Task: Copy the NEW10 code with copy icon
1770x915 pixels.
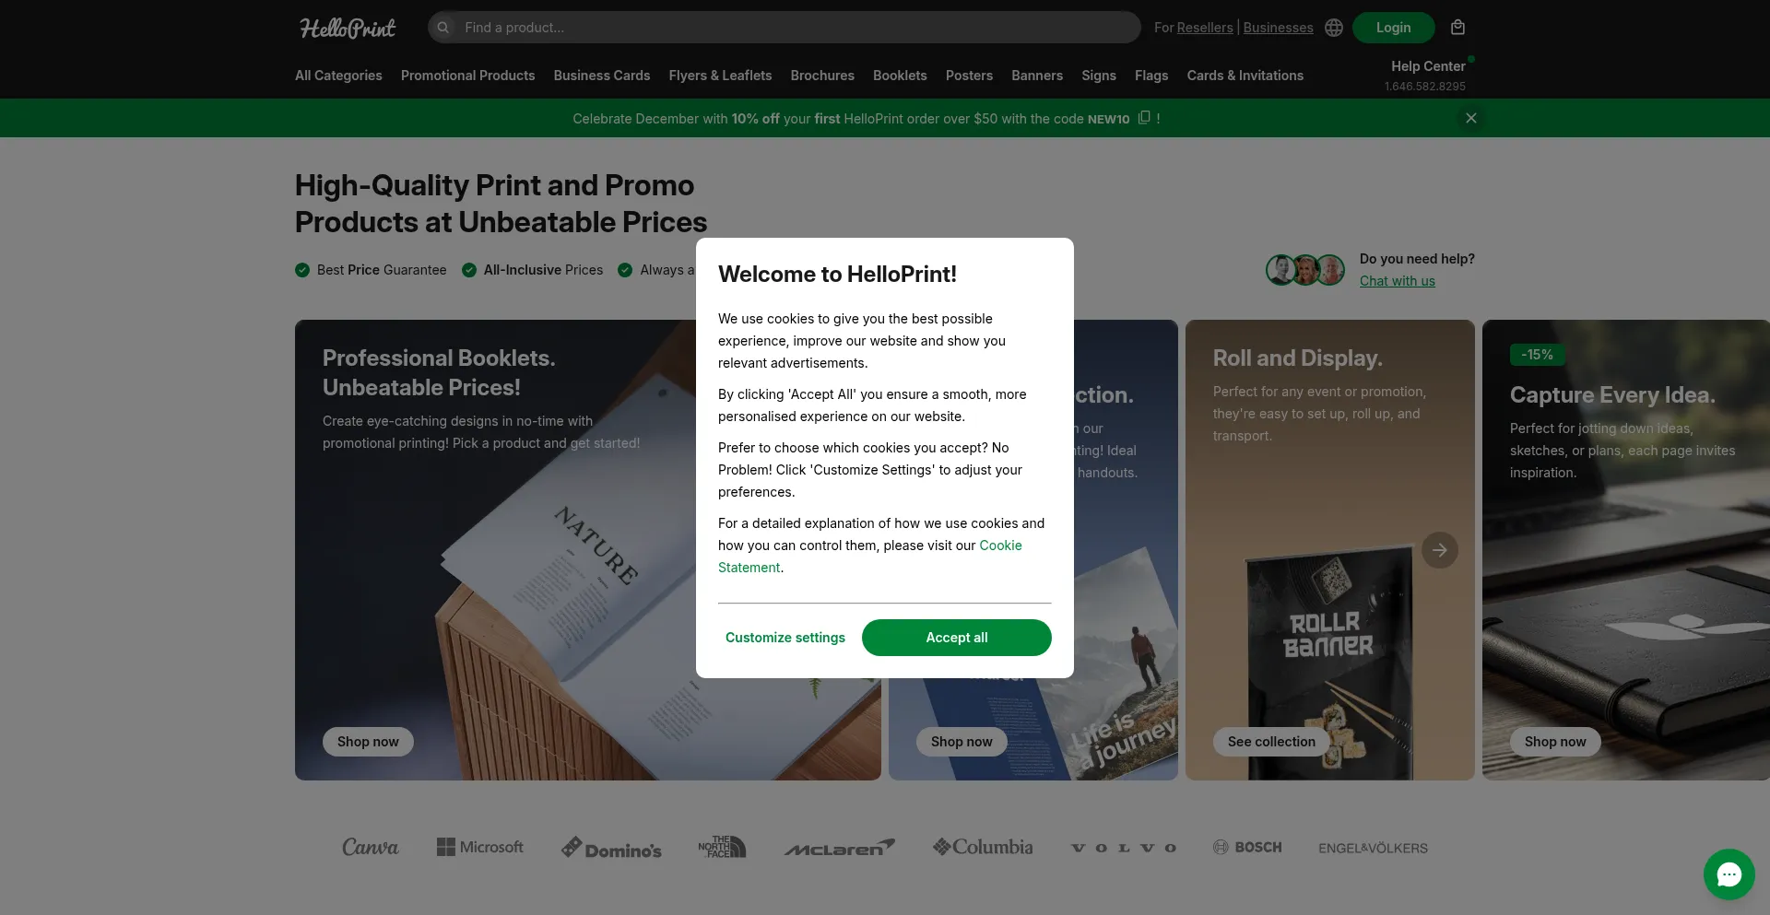Action: [1144, 118]
